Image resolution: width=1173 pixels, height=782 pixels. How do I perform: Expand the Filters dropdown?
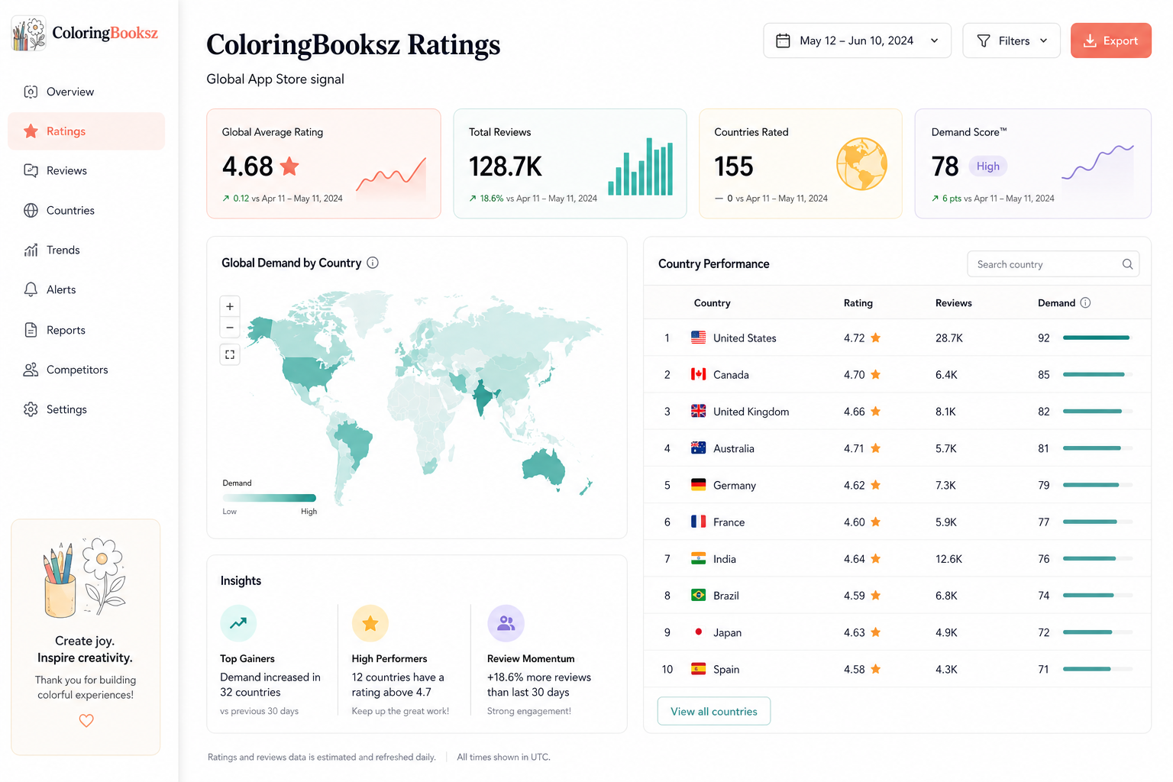click(1011, 40)
